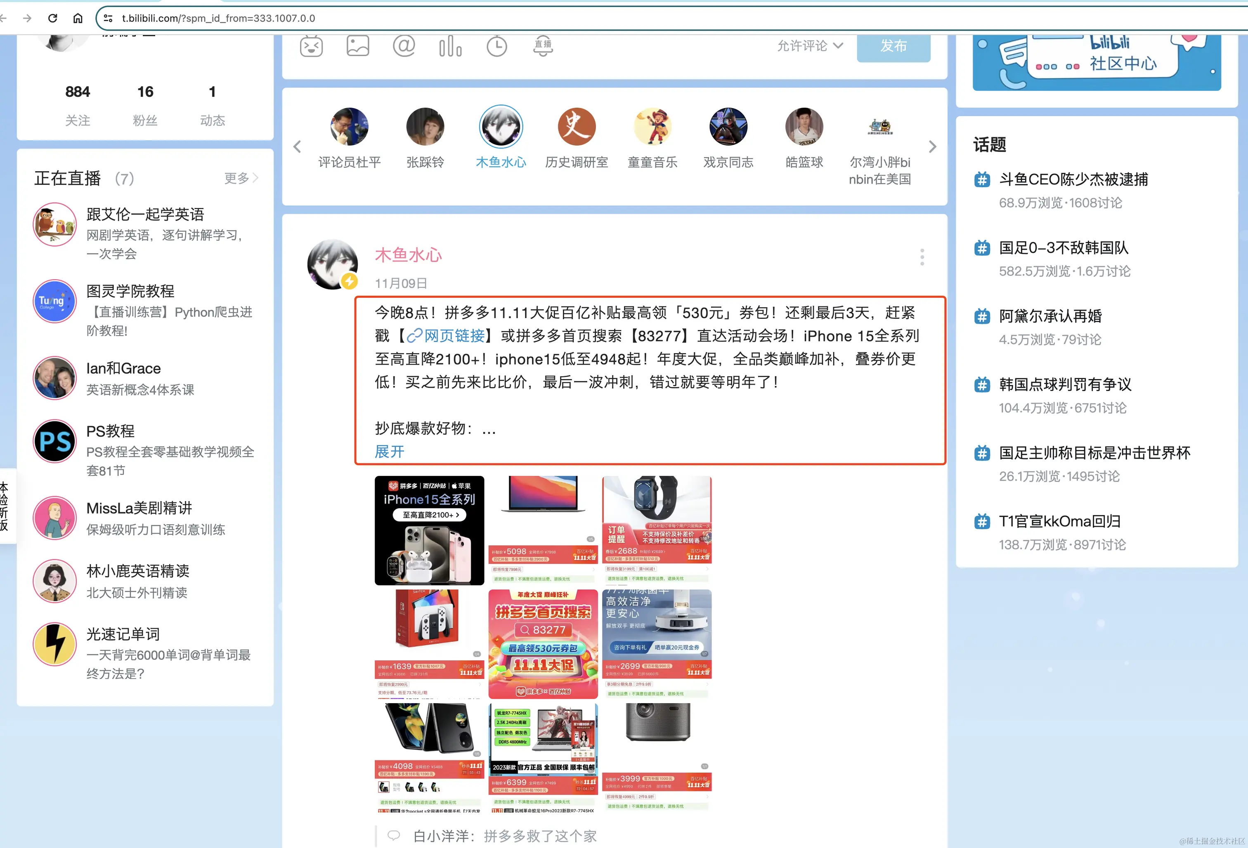Open topic 斗鱼CEO陈少杰被逮捕
The width and height of the screenshot is (1248, 848).
click(x=1073, y=179)
